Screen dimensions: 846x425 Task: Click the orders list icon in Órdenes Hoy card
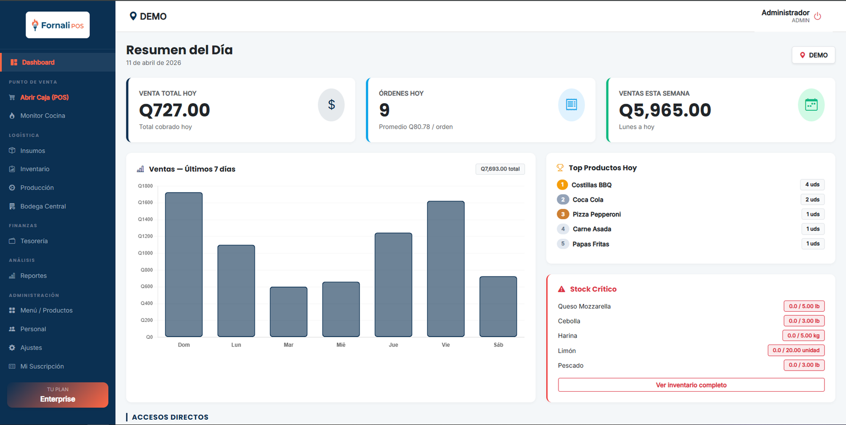pos(571,105)
